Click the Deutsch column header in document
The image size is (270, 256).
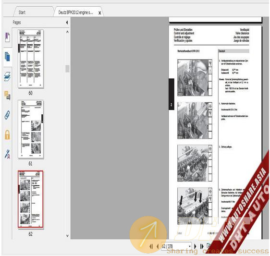click(x=234, y=51)
